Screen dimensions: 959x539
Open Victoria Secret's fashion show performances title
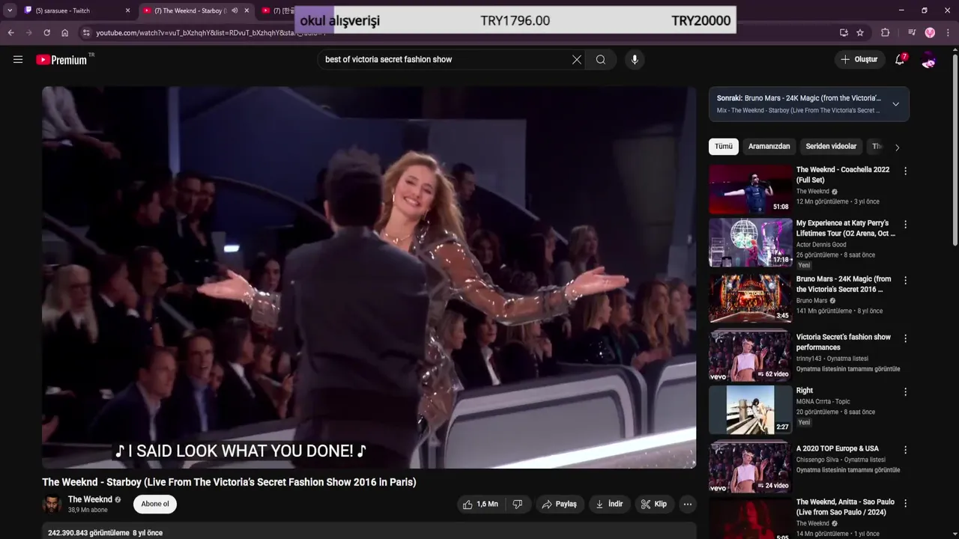[844, 342]
